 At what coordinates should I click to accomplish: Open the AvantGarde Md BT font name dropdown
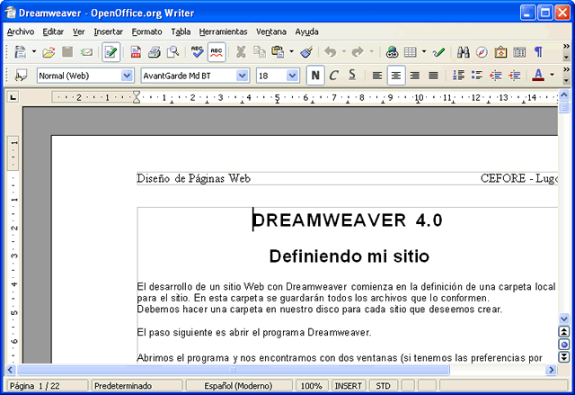coord(242,76)
